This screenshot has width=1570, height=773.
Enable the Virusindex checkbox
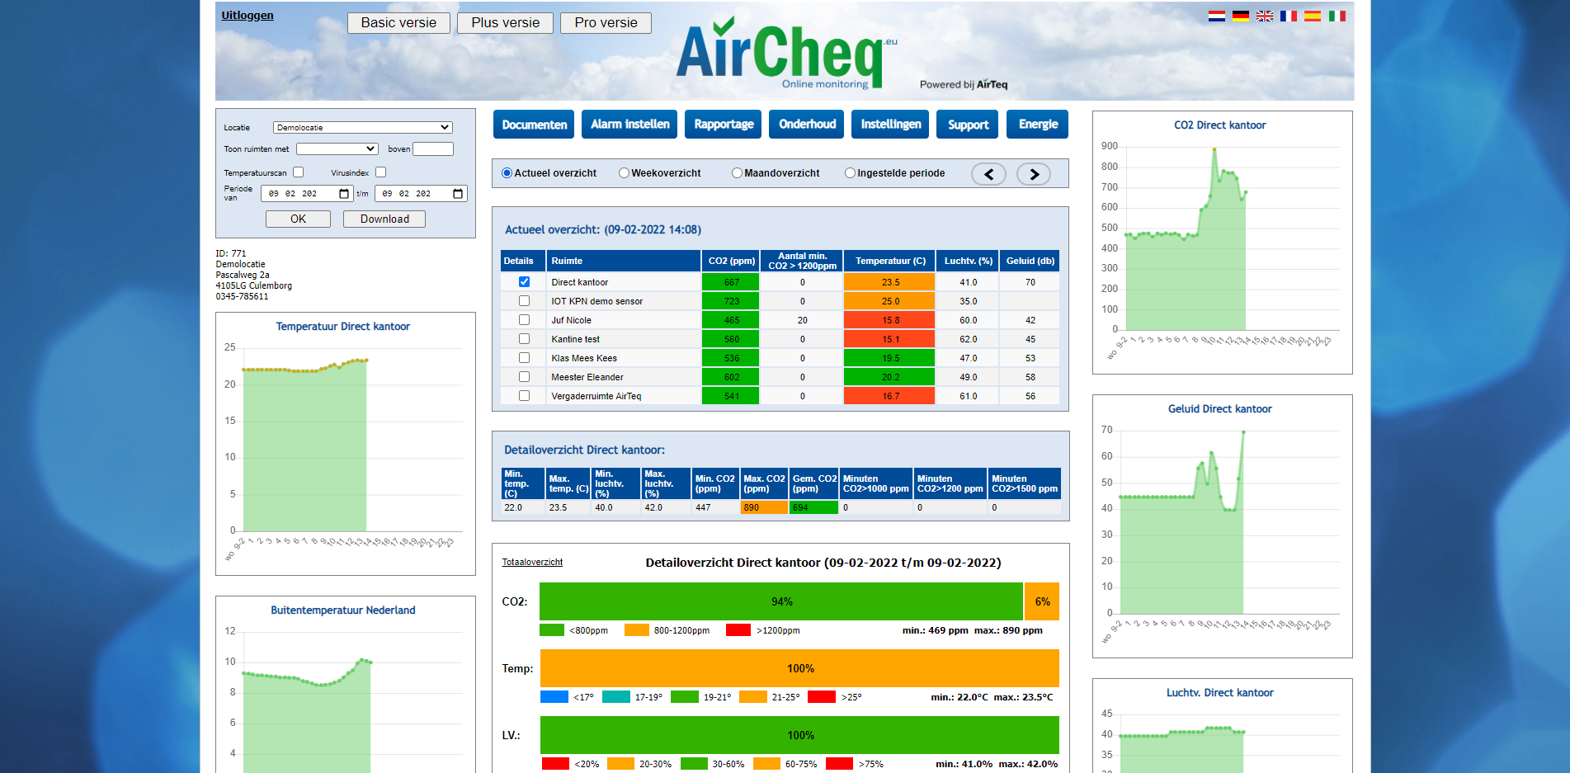tap(381, 172)
